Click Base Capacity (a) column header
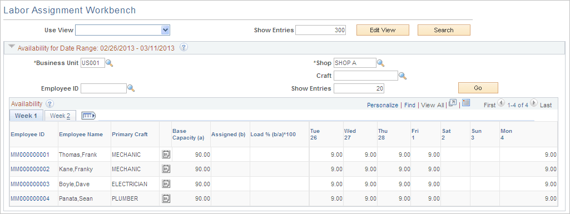The height and width of the screenshot is (214, 570). click(189, 134)
